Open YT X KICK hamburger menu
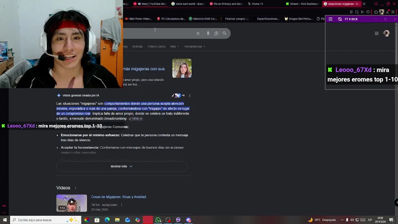 pos(331,19)
